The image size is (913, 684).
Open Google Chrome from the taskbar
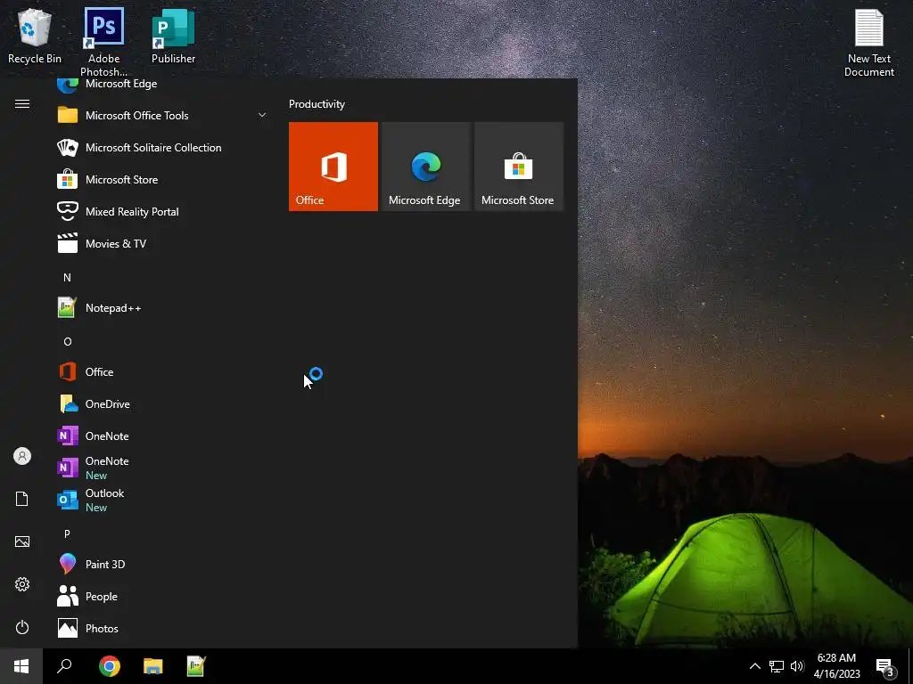pos(110,666)
